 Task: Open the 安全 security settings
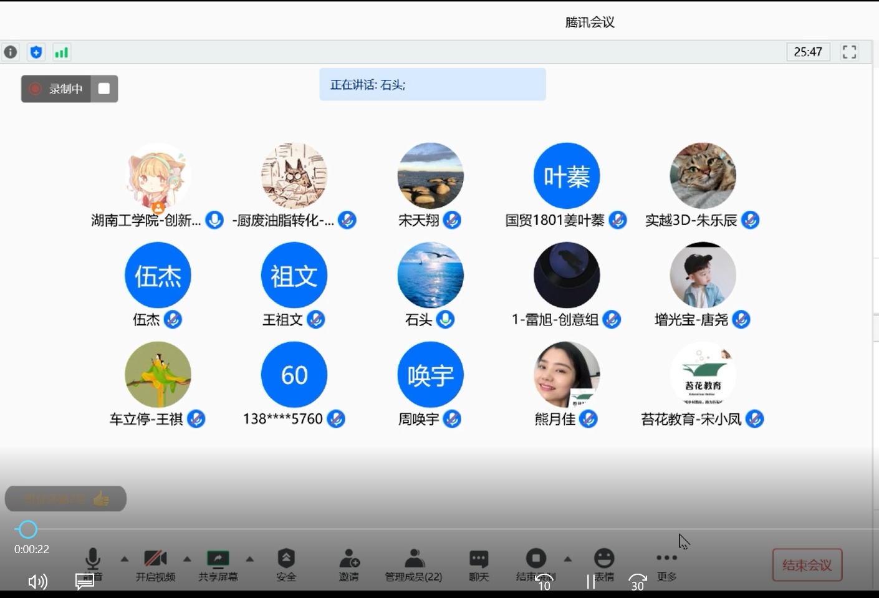pos(286,564)
